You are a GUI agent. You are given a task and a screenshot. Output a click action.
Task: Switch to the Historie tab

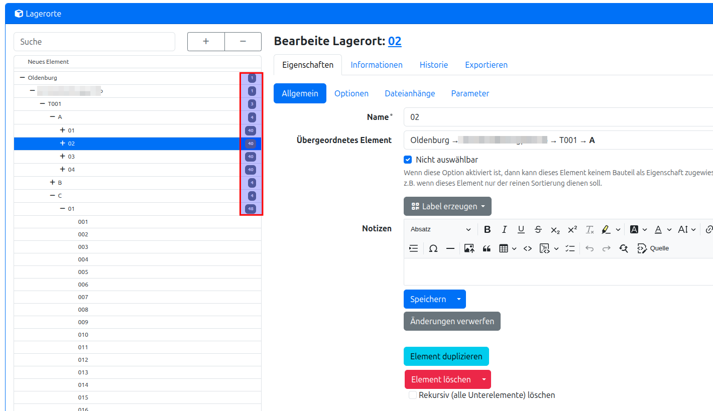433,65
